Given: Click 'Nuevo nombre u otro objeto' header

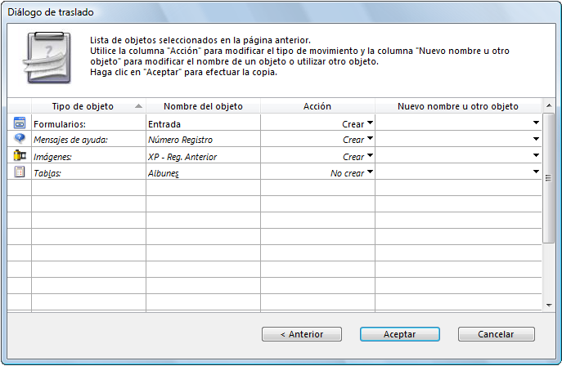Looking at the screenshot, I should [458, 106].
